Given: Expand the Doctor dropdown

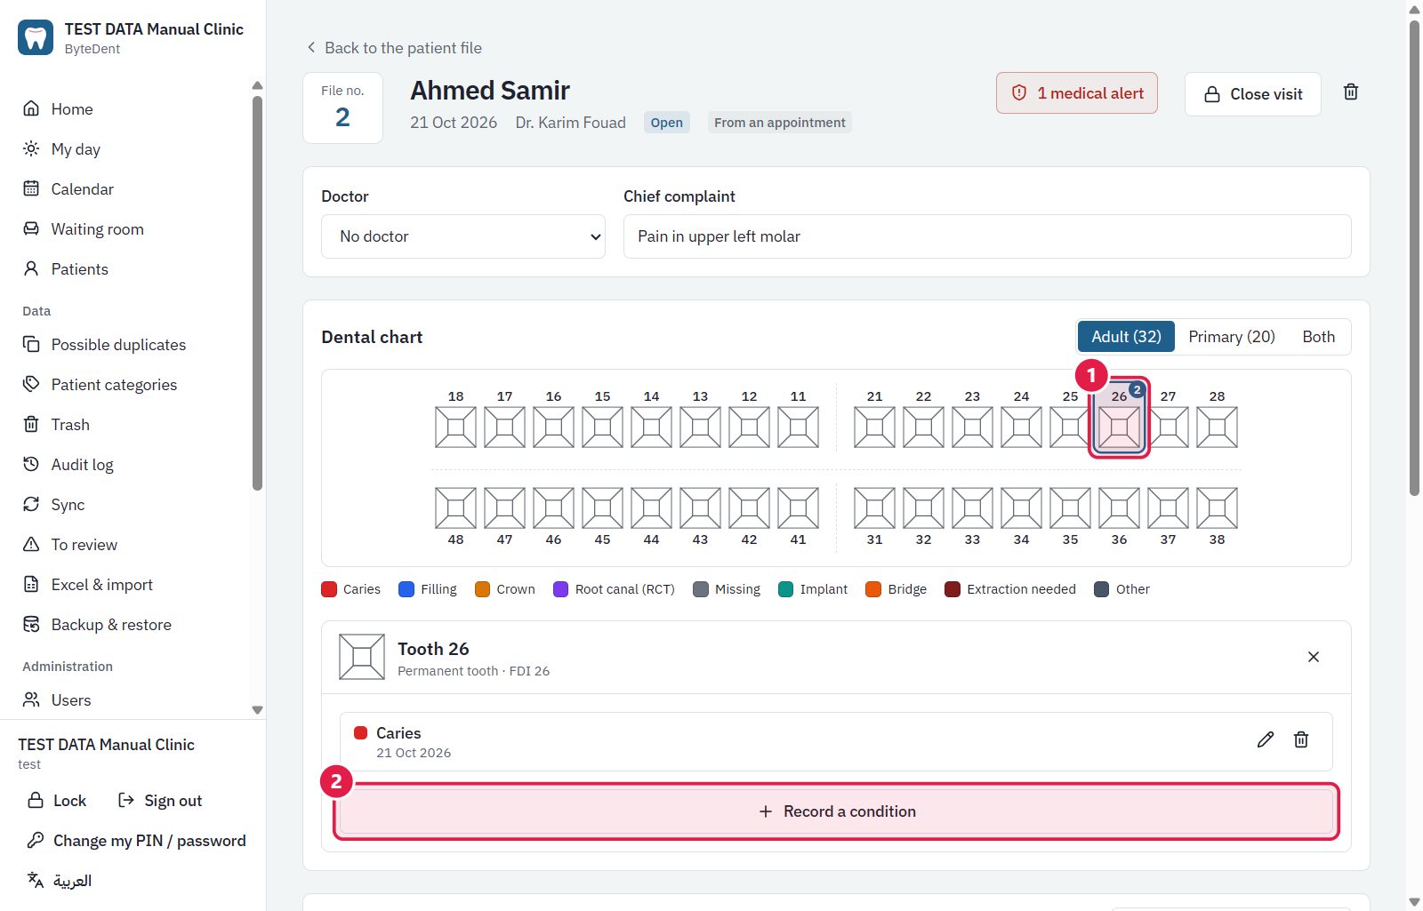Looking at the screenshot, I should pos(463,236).
